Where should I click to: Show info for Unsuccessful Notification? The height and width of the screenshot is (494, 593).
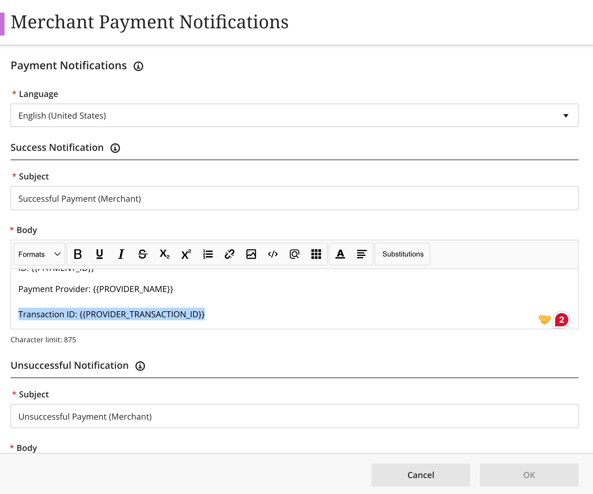pyautogui.click(x=140, y=366)
